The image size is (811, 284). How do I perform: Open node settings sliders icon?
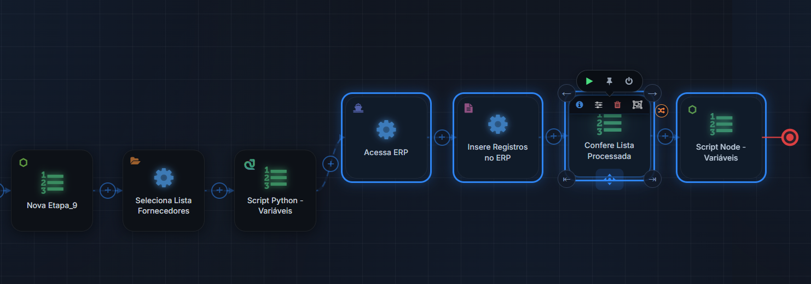(599, 105)
